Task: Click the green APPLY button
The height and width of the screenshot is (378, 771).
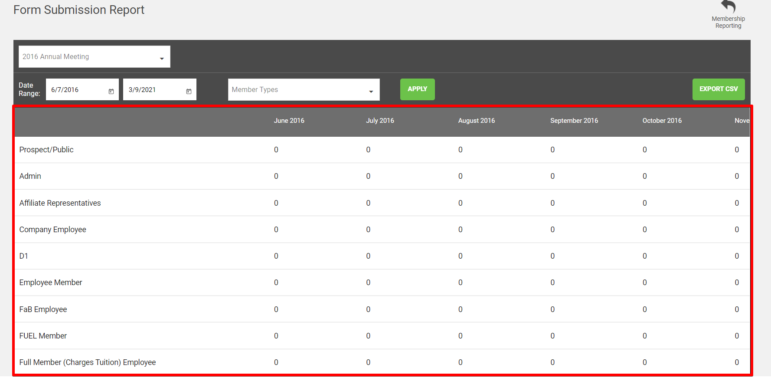Action: pos(417,89)
